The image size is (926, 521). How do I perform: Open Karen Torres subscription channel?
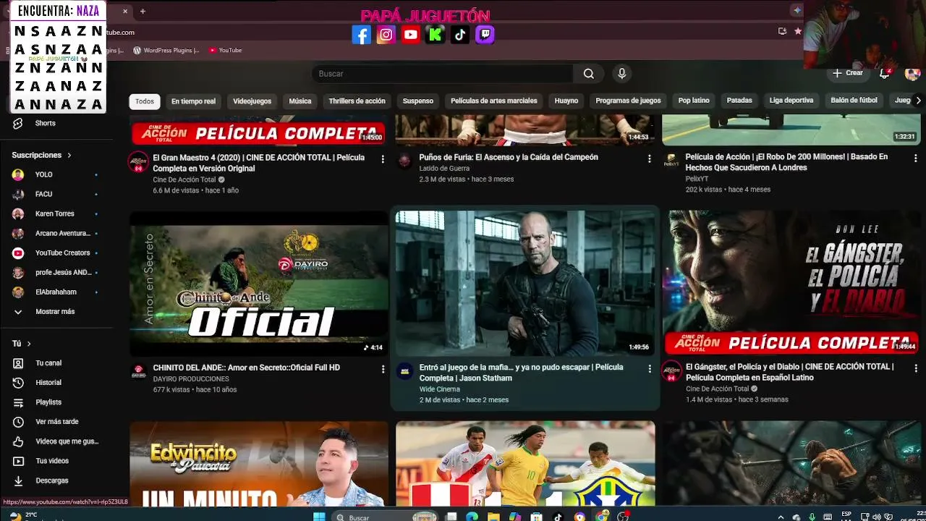click(x=55, y=214)
